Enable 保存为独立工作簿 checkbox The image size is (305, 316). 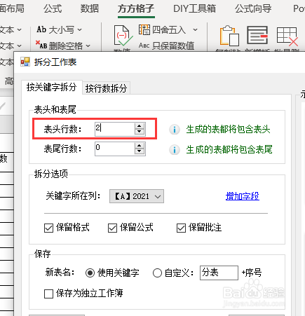48,294
